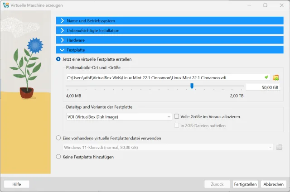
Task: Collapse the 'Festplatte' section
Action: (169, 50)
